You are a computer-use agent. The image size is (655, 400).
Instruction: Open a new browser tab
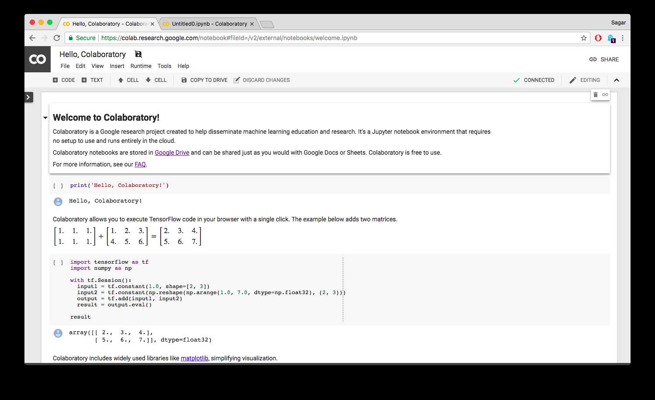(x=267, y=24)
